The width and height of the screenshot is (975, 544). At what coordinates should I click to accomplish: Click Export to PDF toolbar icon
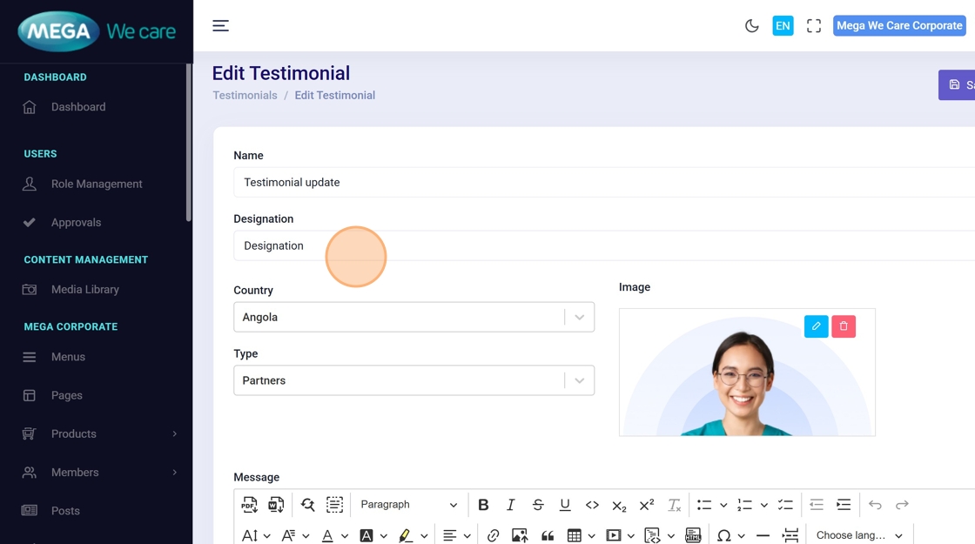(250, 505)
